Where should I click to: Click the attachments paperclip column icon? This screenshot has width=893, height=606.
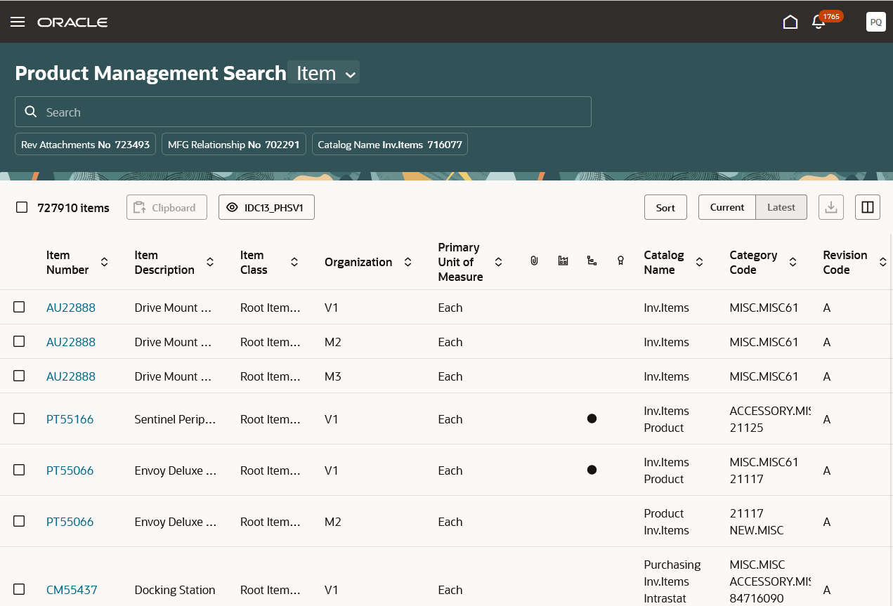tap(534, 261)
